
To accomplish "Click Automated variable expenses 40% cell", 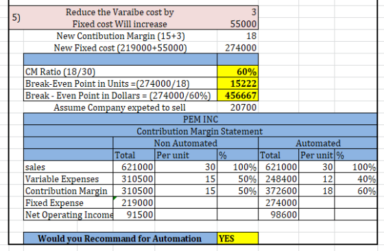I will [356, 179].
